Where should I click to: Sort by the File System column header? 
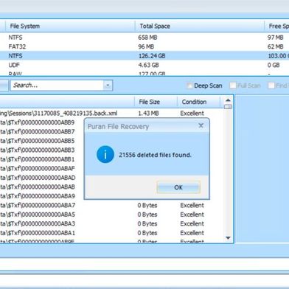point(70,26)
